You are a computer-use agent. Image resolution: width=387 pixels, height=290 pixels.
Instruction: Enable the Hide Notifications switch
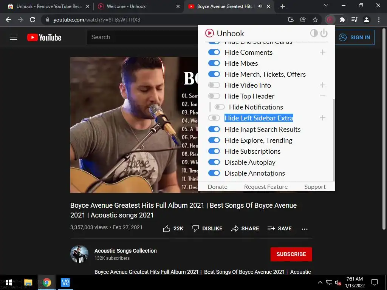tap(220, 107)
